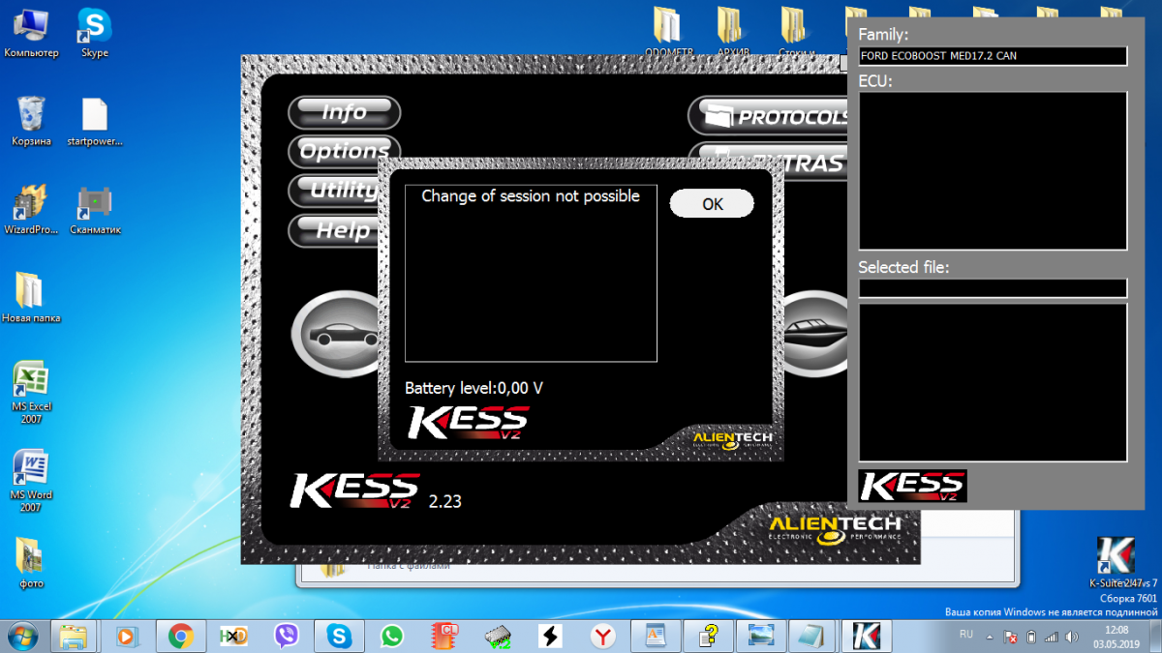Open the WizardPro desktop shortcut

(x=31, y=209)
